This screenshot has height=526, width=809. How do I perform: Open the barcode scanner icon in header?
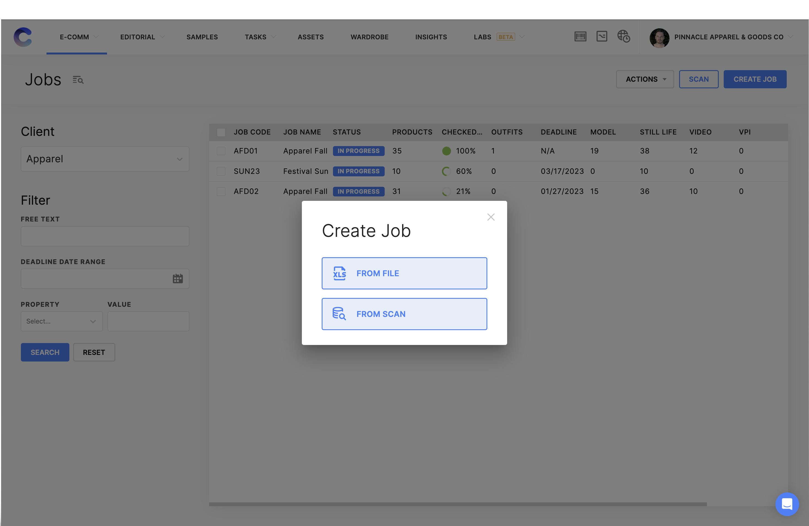(580, 36)
